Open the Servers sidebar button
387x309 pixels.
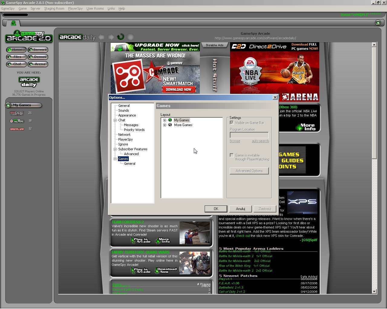tap(38, 50)
